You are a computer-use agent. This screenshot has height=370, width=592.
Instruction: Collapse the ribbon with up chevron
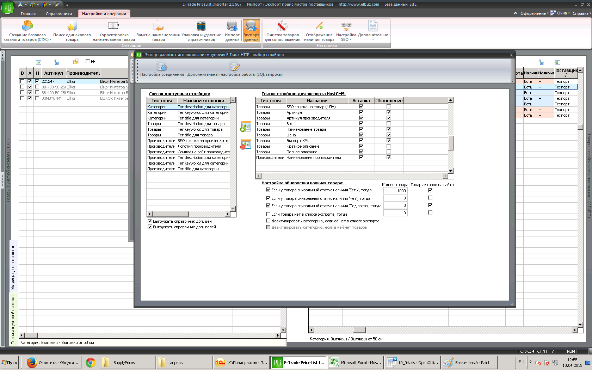pos(515,13)
